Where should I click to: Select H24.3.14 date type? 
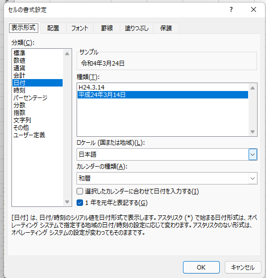coord(163,87)
